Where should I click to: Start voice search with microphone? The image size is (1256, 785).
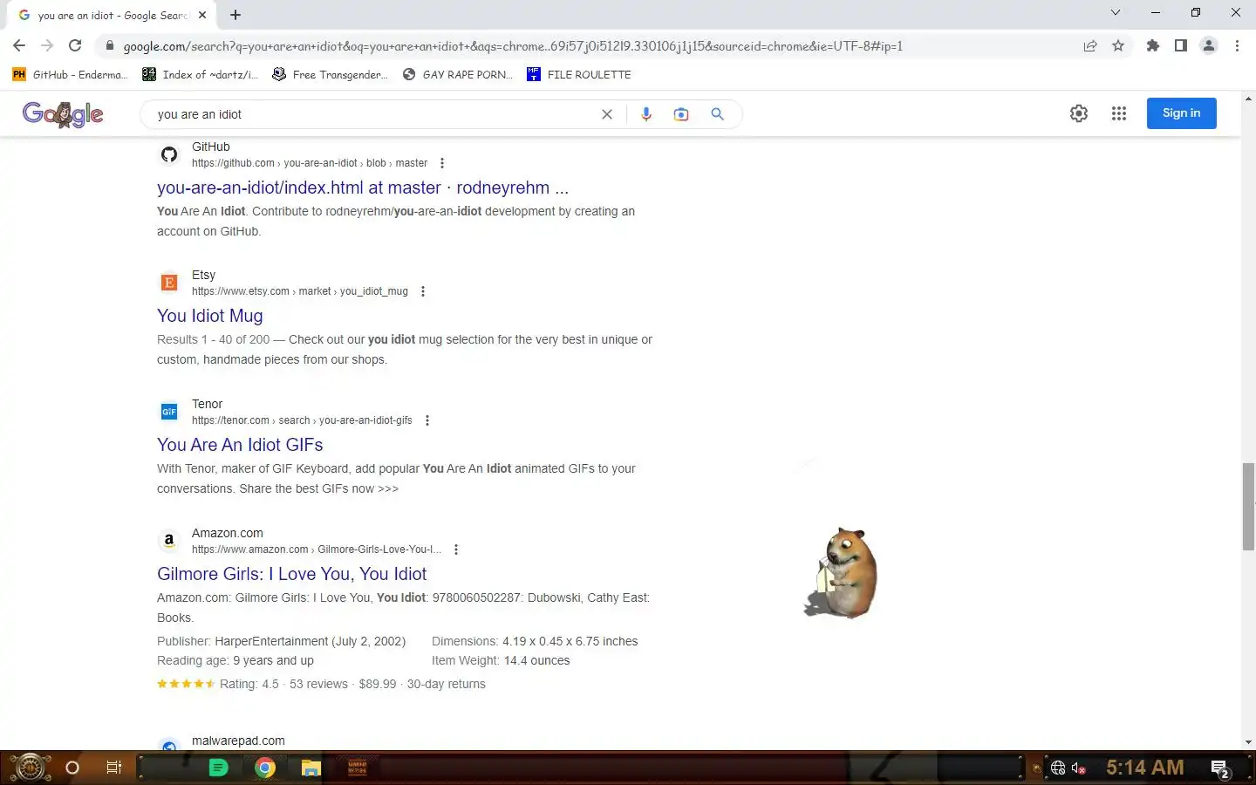[x=646, y=114]
